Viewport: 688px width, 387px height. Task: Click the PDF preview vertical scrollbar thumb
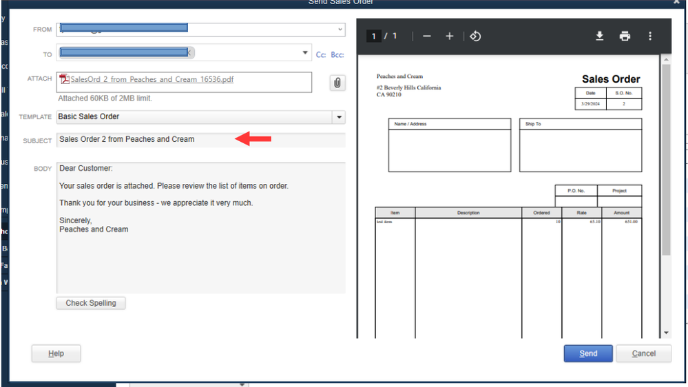click(666, 160)
